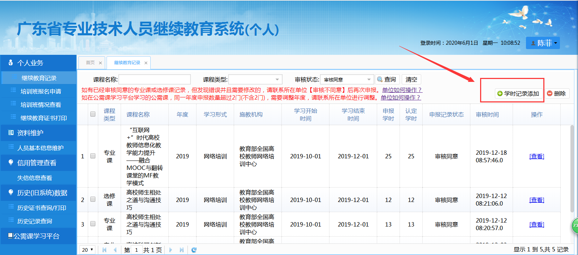578x255 pixels.
Task: Go to first page icon
Action: [x=104, y=250]
